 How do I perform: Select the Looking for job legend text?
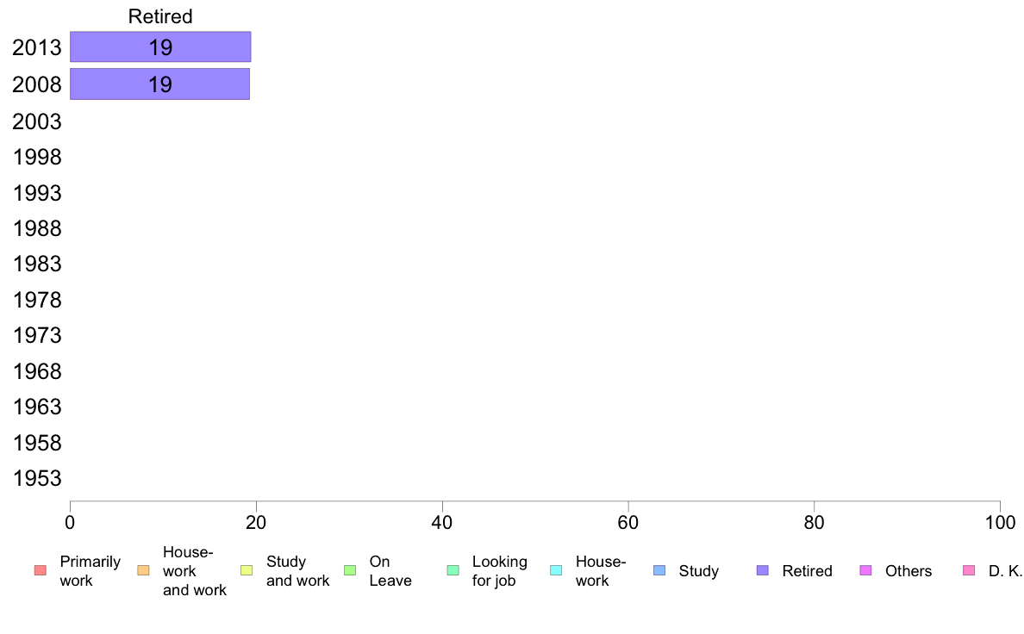[500, 570]
